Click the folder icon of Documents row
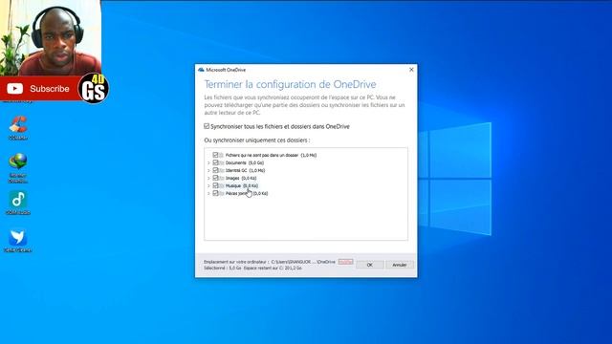Image resolution: width=612 pixels, height=344 pixels. tap(221, 162)
